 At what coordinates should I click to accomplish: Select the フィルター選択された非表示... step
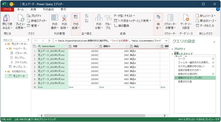[x=194, y=62]
